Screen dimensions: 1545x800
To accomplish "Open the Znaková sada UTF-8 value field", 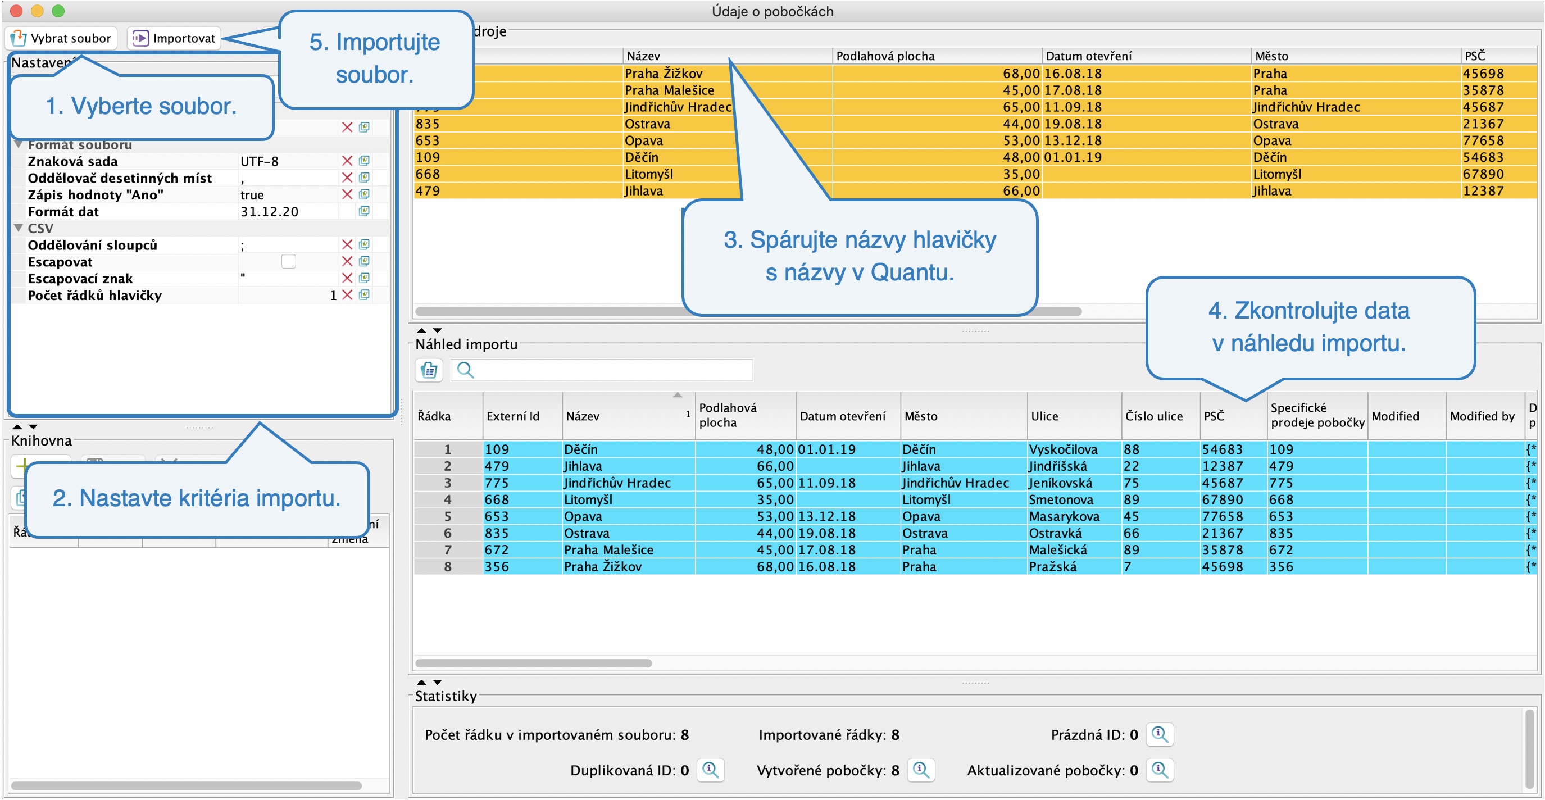I will (x=288, y=161).
